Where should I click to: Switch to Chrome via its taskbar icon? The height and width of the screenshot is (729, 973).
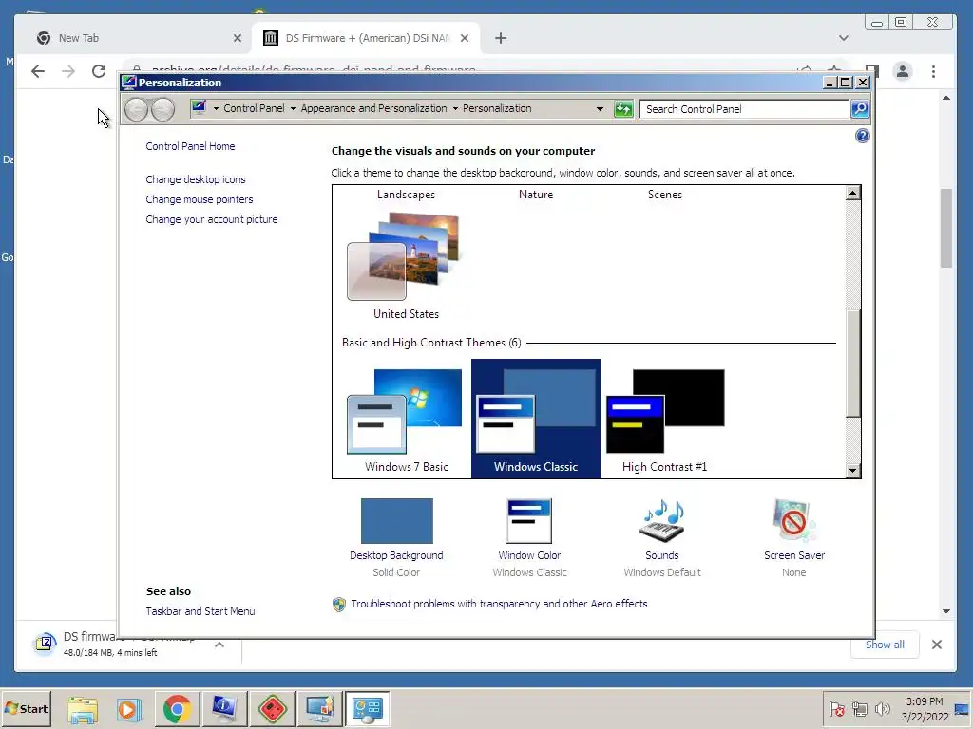point(177,709)
